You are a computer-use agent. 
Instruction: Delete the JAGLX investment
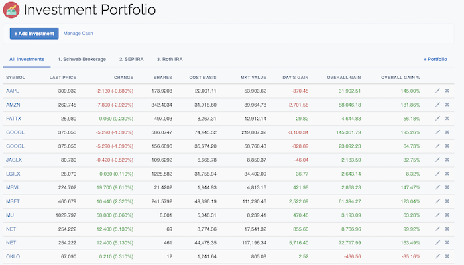tap(447, 160)
